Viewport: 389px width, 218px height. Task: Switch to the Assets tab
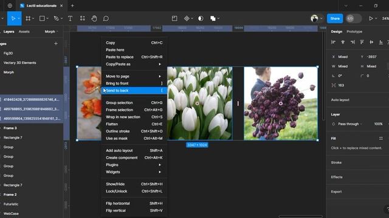point(24,31)
